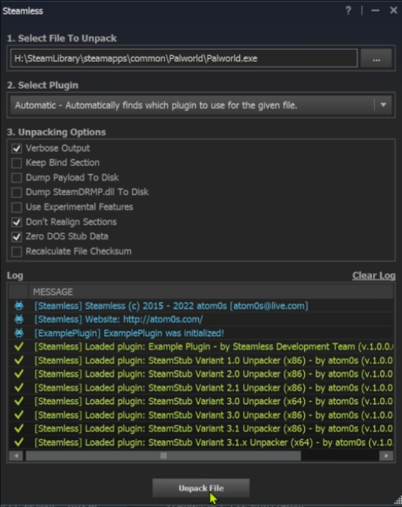Select the Example Plugin loaded log row
The width and height of the screenshot is (402, 507).
201,347
